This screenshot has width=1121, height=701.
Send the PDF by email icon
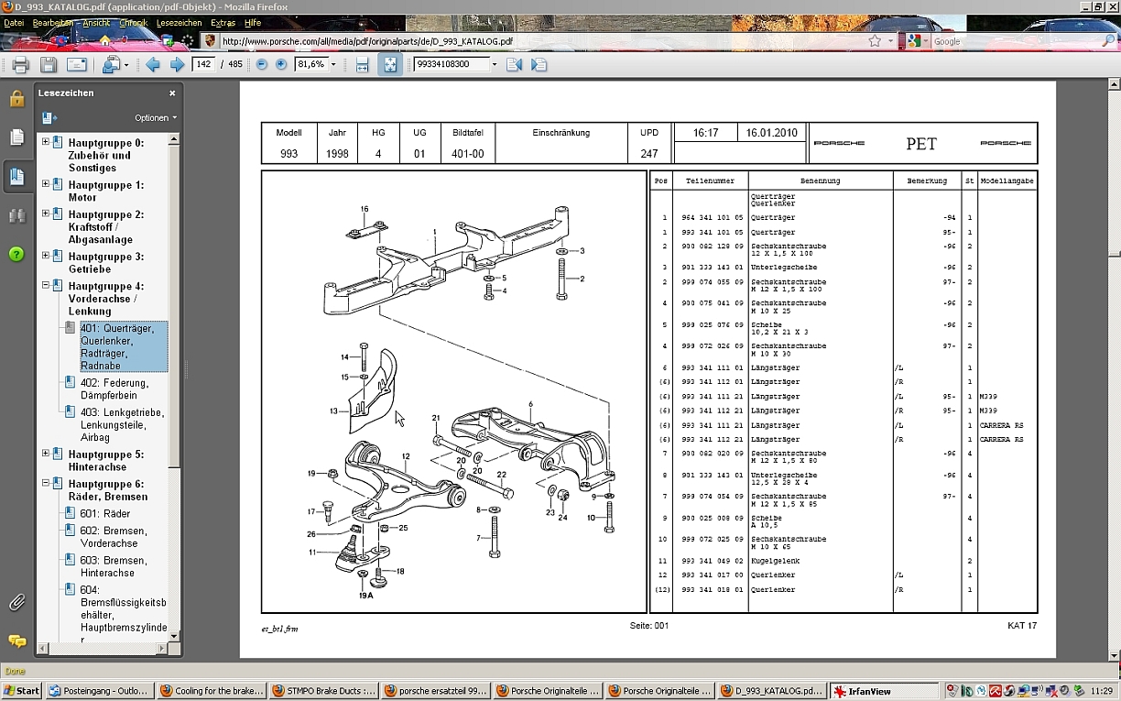tap(77, 64)
